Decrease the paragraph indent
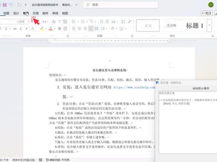 tap(101, 22)
